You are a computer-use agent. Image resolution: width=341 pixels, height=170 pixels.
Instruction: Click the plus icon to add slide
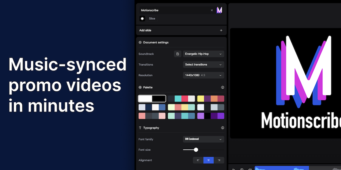[221, 30]
